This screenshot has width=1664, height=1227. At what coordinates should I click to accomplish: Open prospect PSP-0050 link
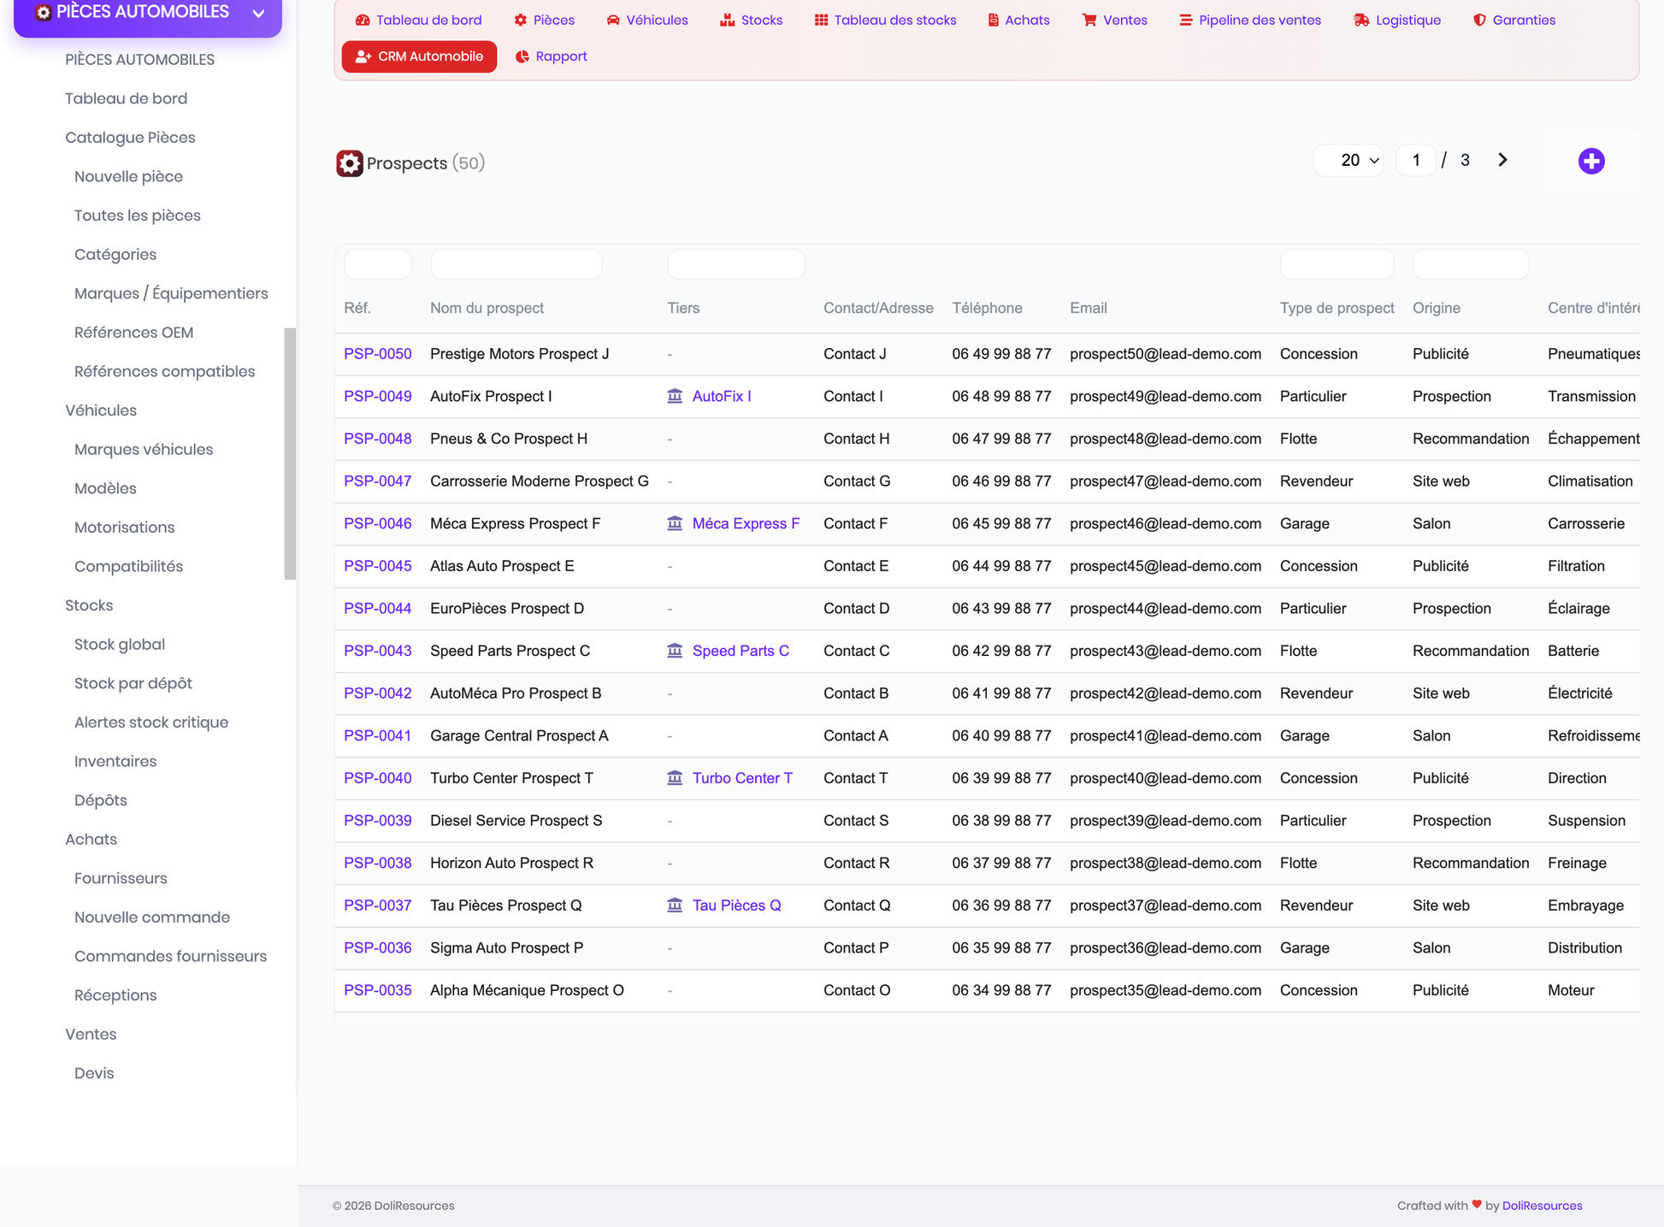378,354
